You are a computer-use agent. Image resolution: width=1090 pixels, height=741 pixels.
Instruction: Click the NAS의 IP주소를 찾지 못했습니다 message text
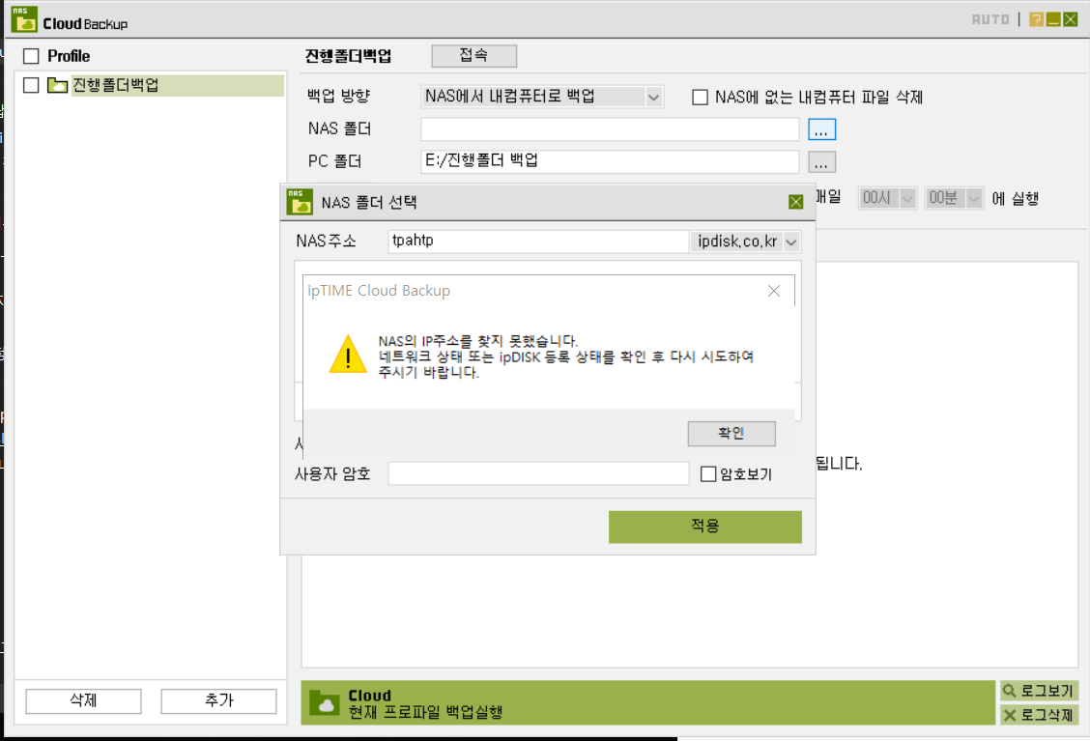tap(477, 341)
